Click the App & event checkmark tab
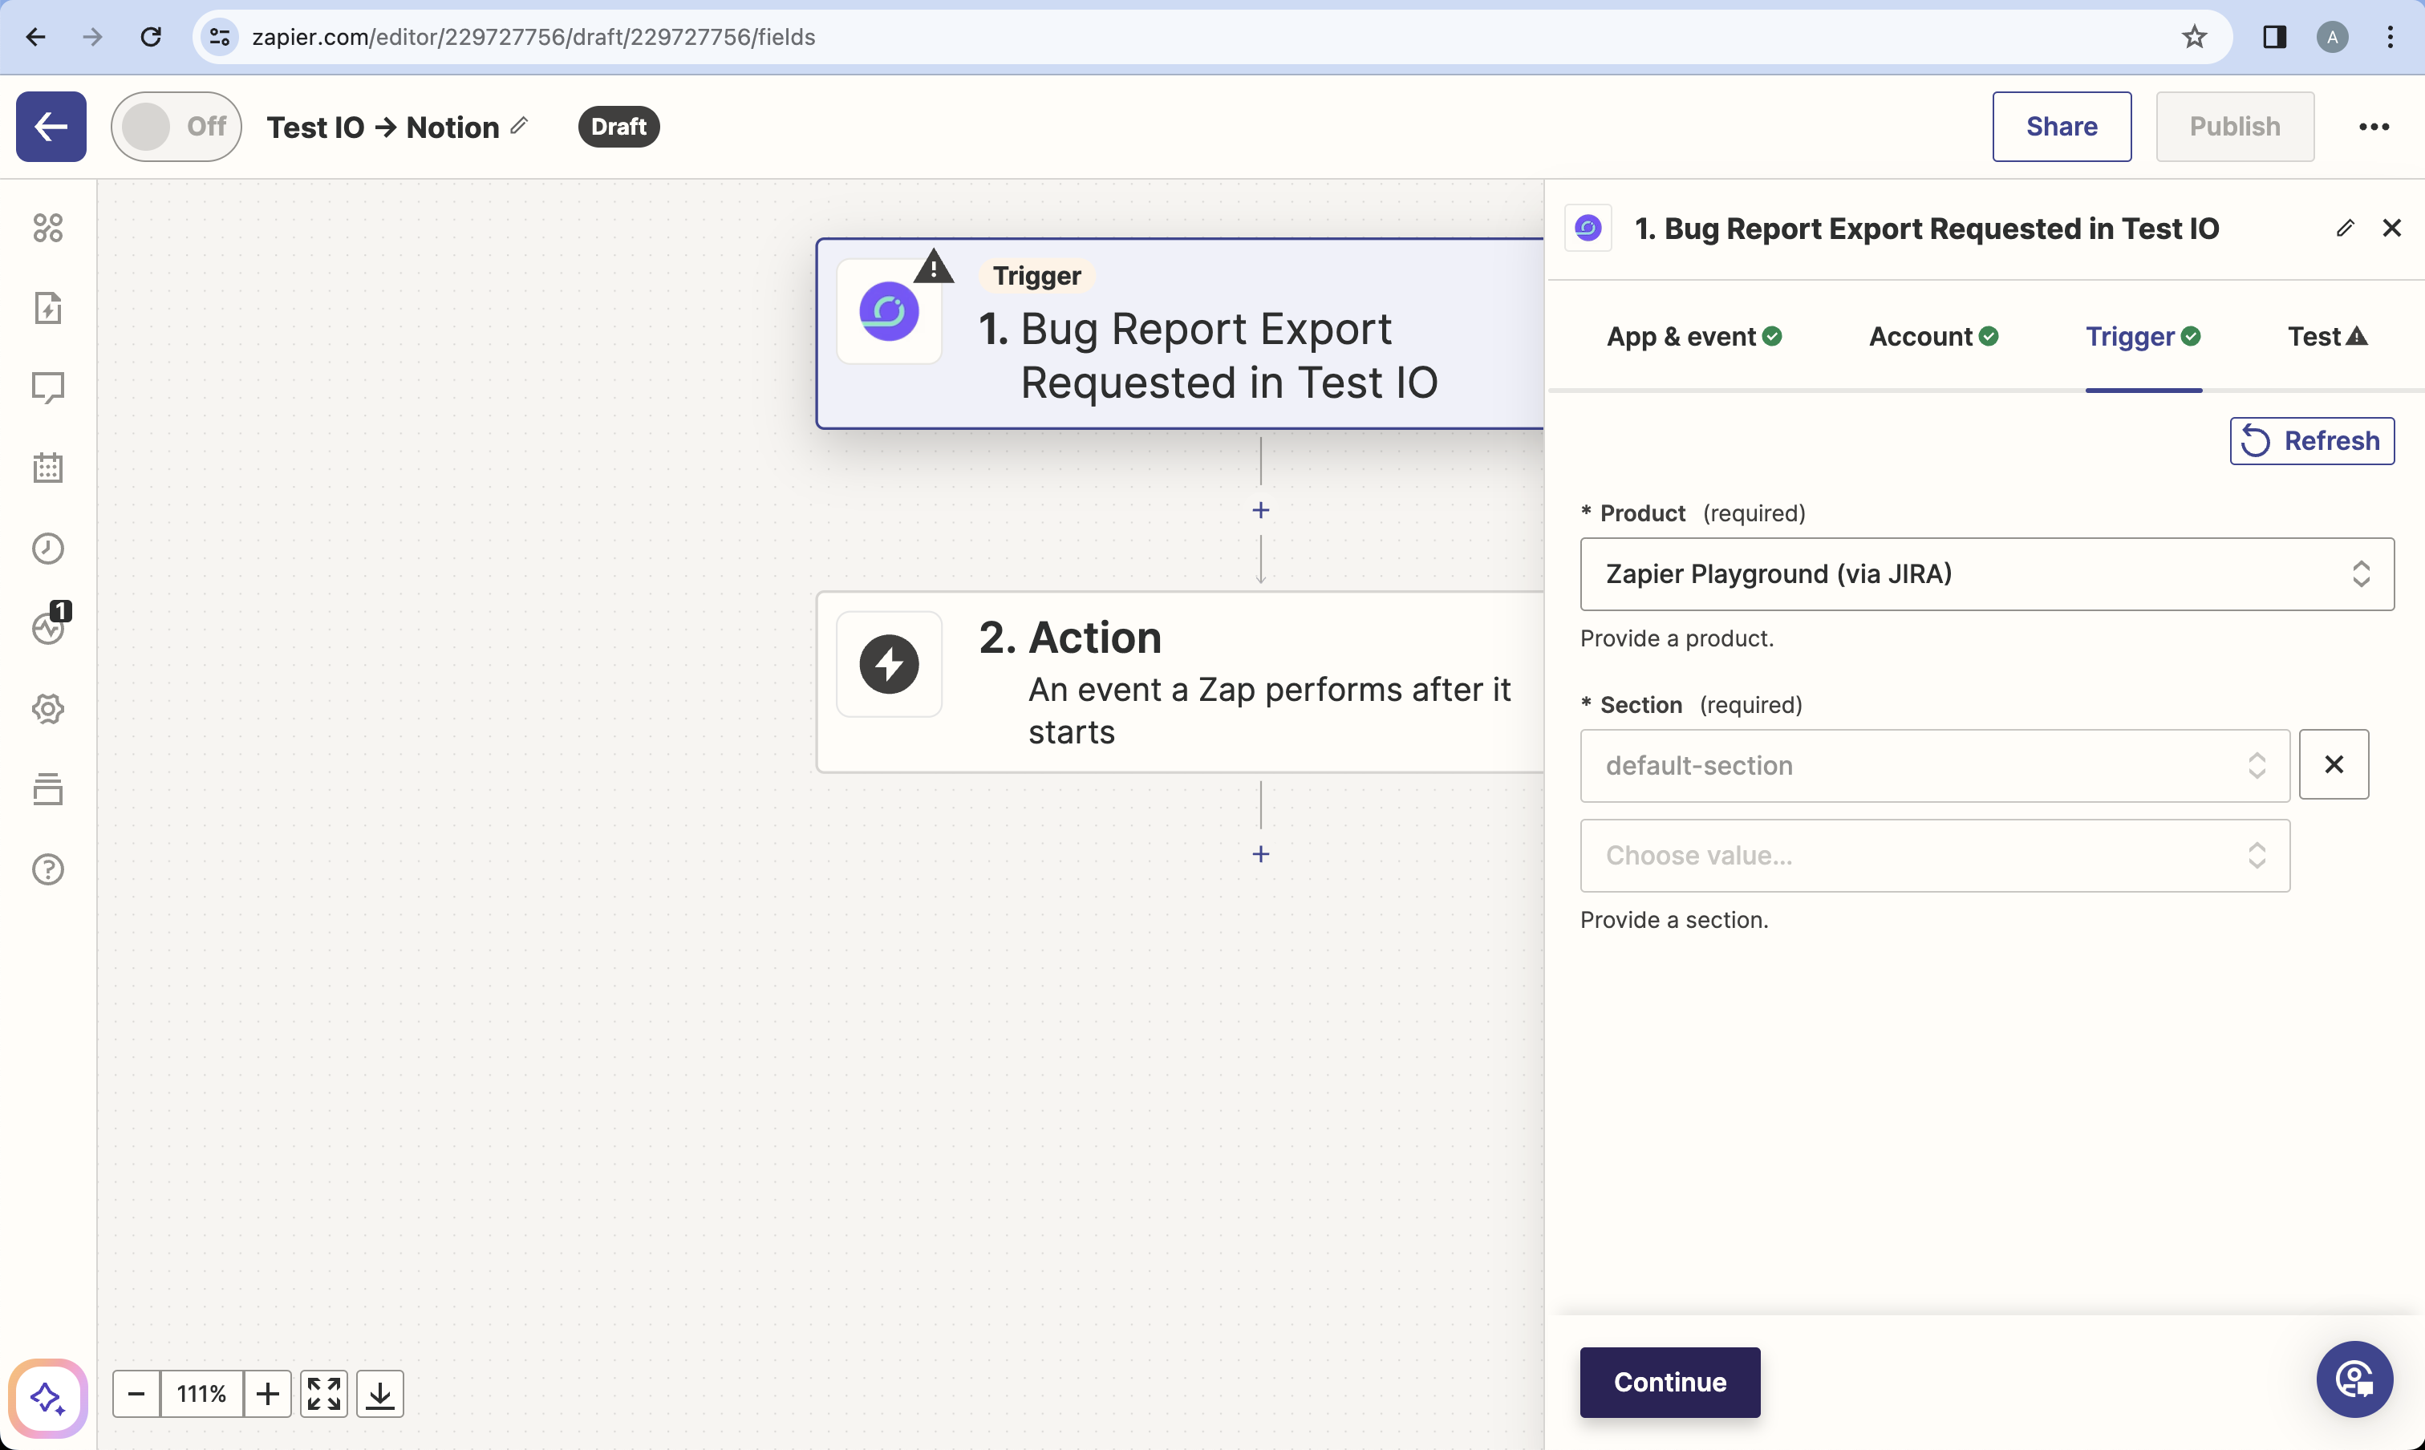The width and height of the screenshot is (2425, 1450). 1695,337
